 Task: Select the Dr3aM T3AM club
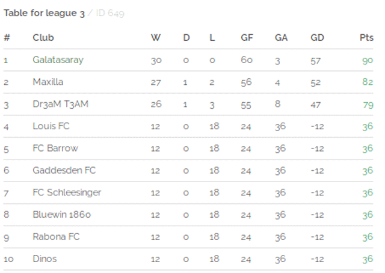[x=60, y=104]
